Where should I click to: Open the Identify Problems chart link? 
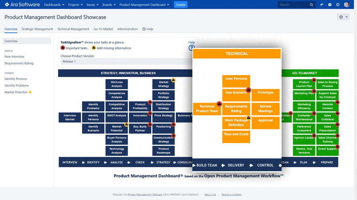click(17, 85)
